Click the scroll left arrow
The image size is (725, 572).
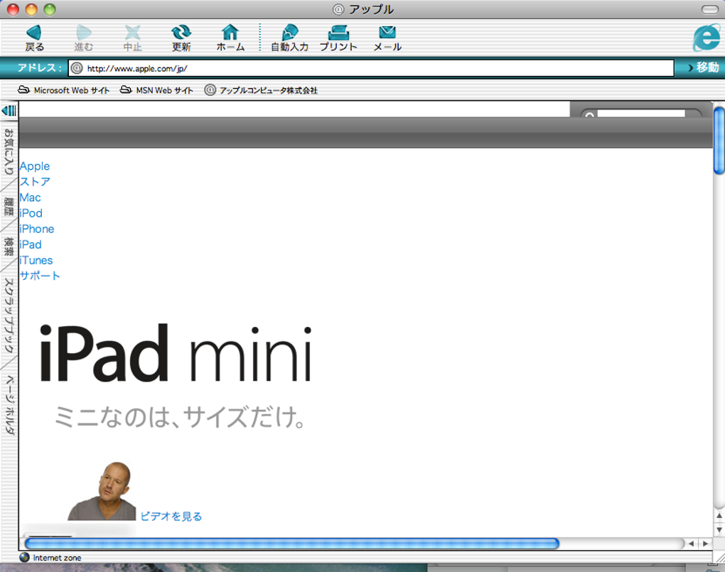coord(692,544)
